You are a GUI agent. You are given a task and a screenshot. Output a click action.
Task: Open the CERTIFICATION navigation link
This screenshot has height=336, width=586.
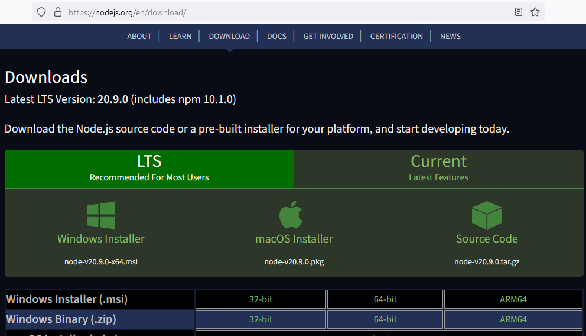[396, 37]
